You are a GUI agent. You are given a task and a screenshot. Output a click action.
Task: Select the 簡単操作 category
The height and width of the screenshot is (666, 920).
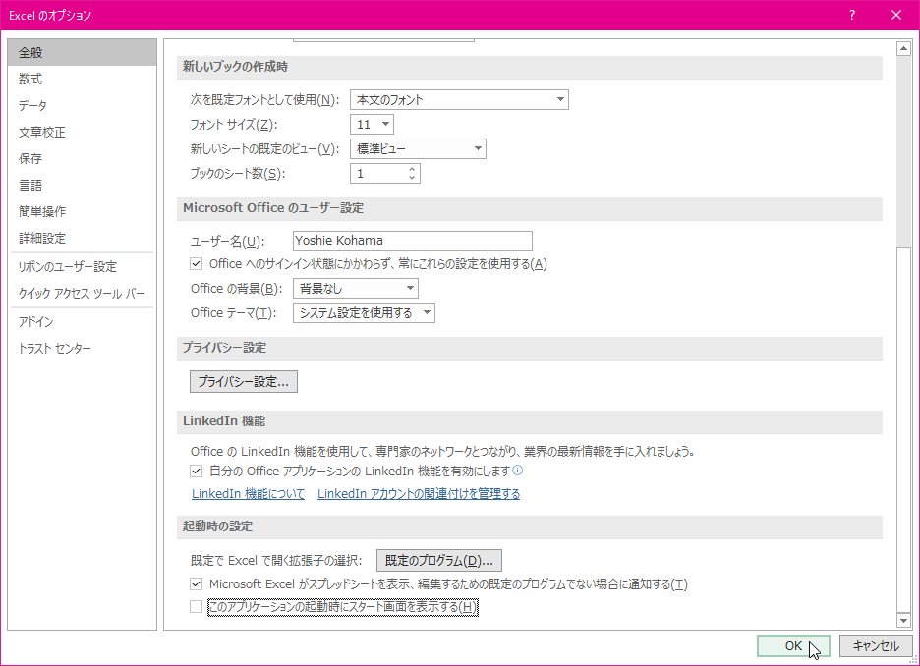[x=83, y=211]
